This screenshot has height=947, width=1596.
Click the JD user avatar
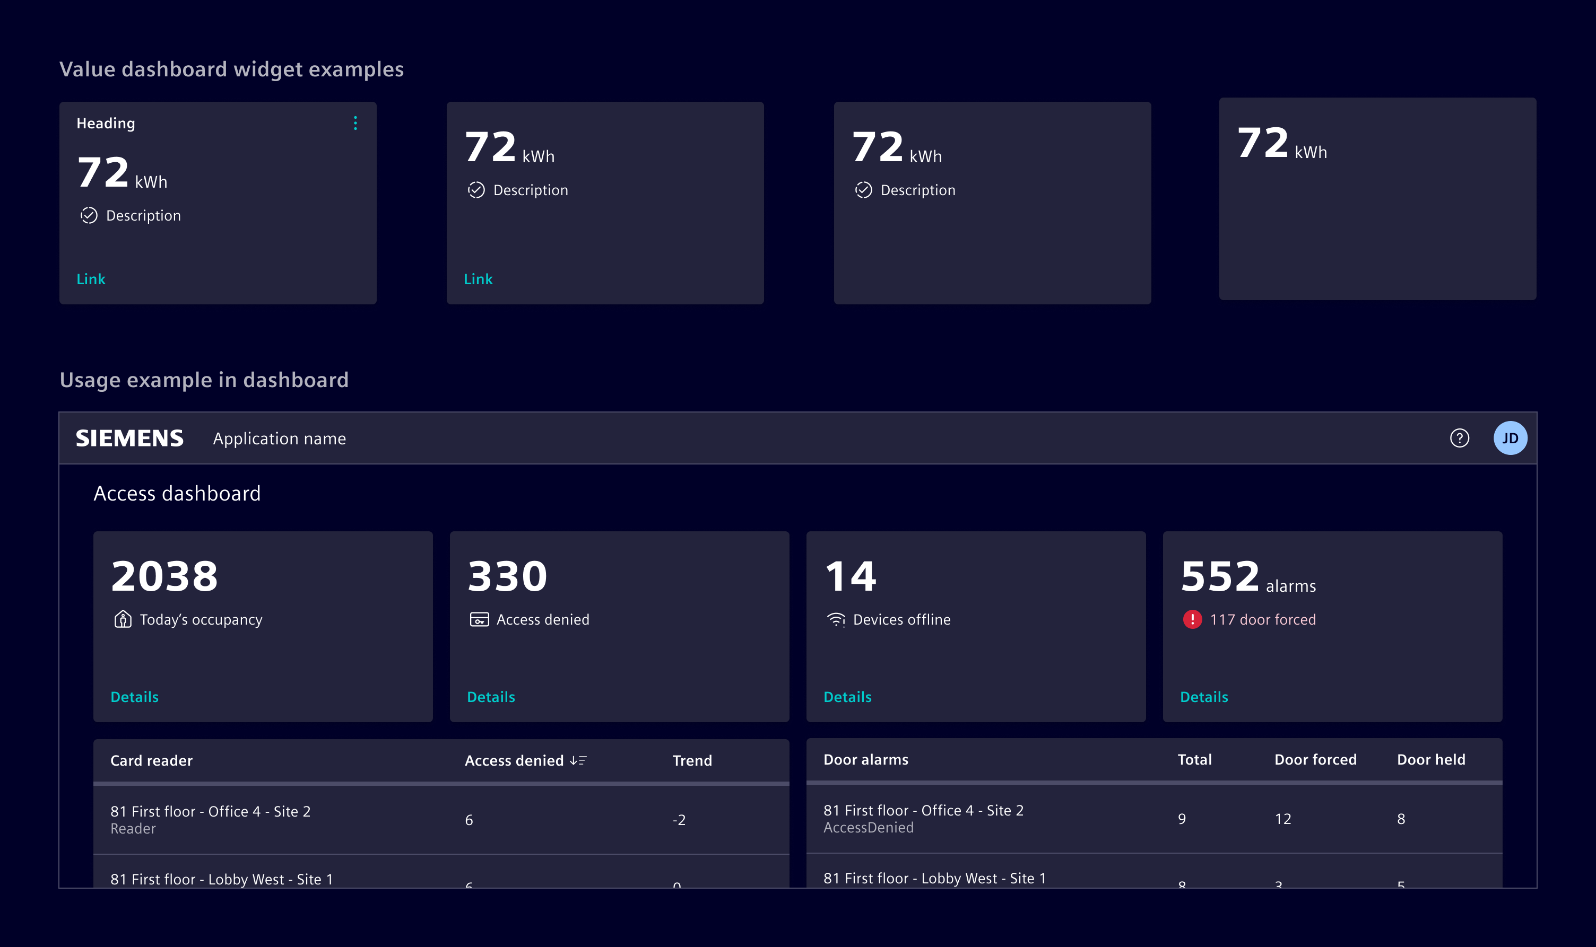coord(1512,438)
